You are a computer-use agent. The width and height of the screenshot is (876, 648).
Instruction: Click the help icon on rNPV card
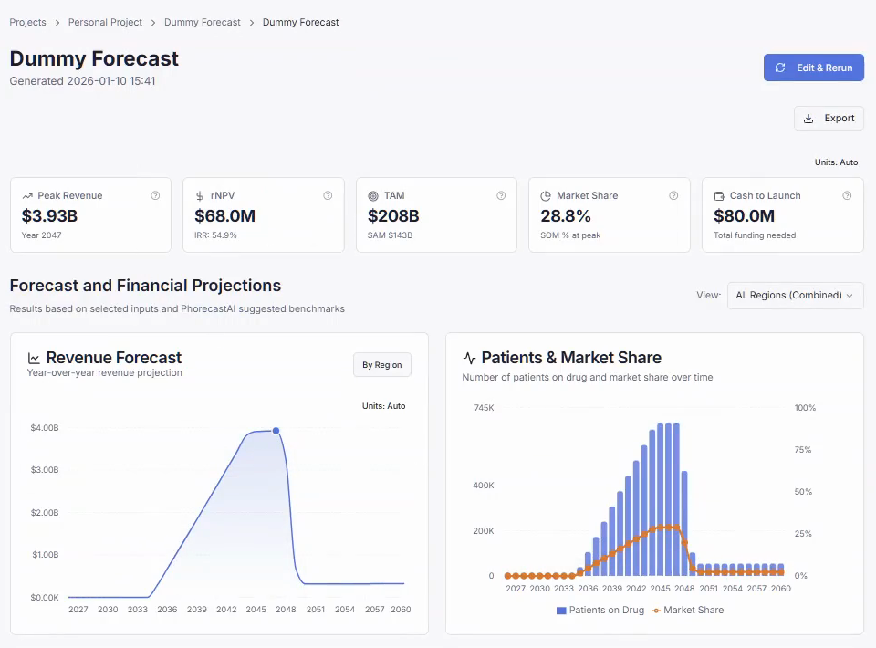328,195
